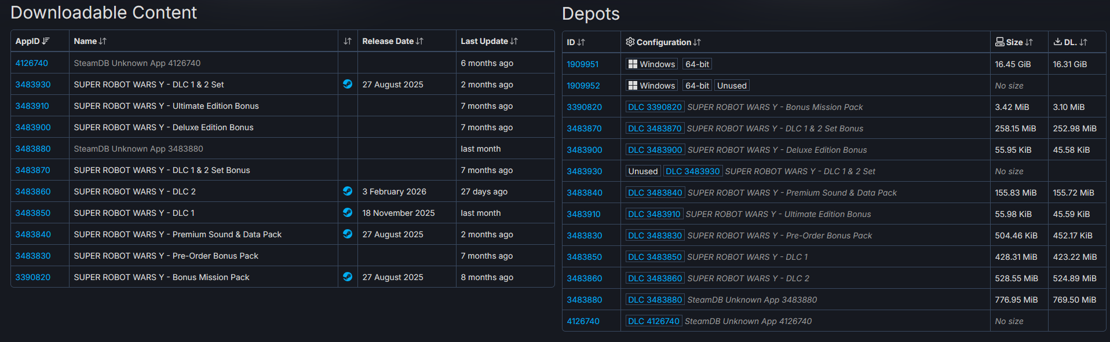Click gear icon in Configuration column header
Viewport: 1110px width, 342px height.
click(630, 42)
